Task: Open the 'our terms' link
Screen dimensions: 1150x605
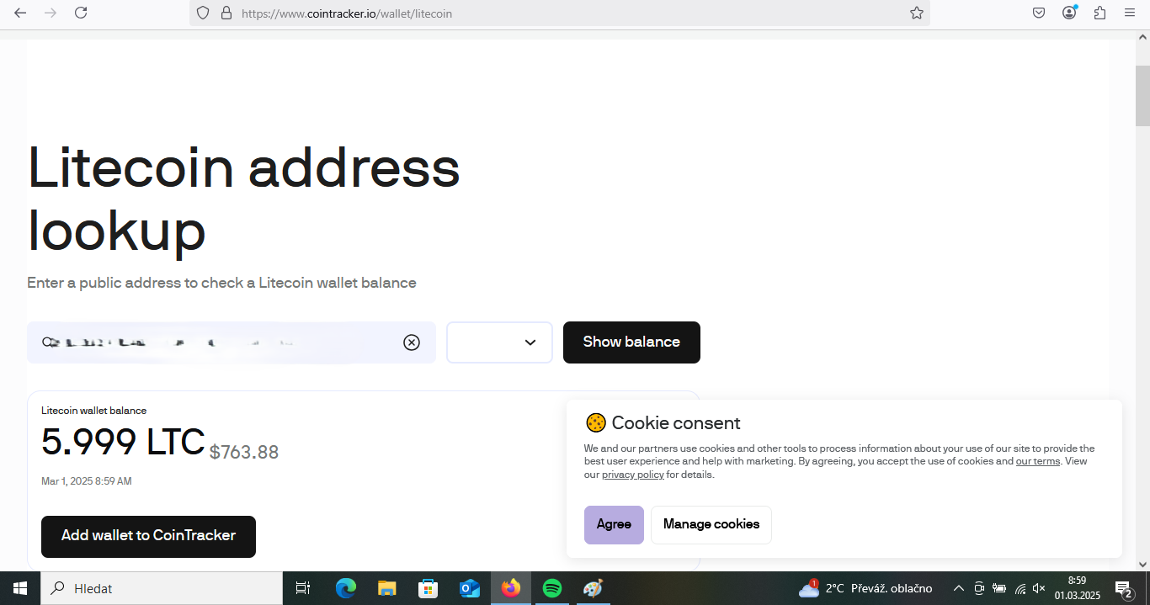Action: [1038, 461]
